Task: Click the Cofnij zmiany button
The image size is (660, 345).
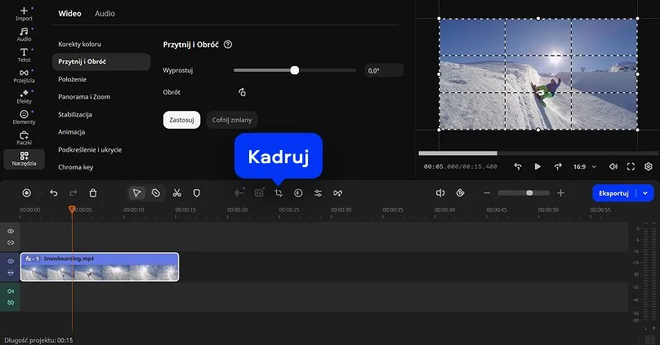Action: pyautogui.click(x=232, y=120)
